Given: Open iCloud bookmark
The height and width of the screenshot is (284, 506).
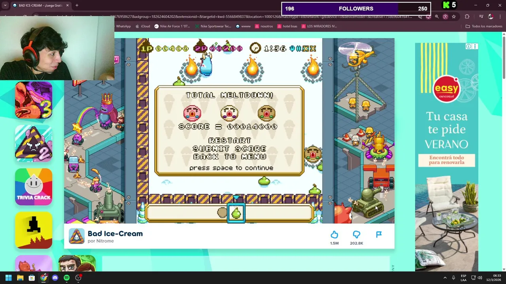Looking at the screenshot, I should 143,26.
